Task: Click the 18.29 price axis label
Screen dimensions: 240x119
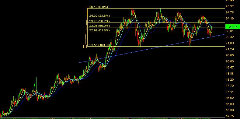Action: point(230,80)
